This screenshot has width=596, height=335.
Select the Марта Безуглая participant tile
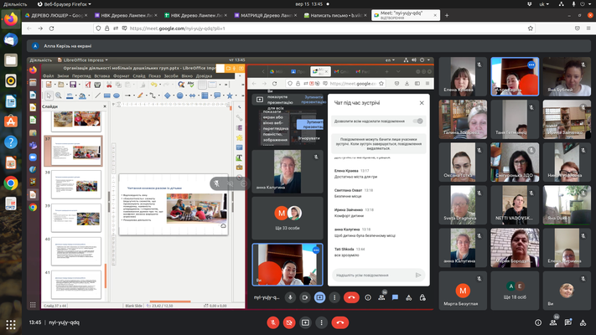click(x=463, y=291)
